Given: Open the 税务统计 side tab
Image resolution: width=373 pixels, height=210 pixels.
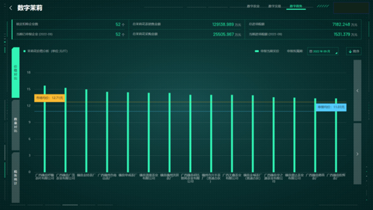Looking at the screenshot, I should pyautogui.click(x=16, y=178).
